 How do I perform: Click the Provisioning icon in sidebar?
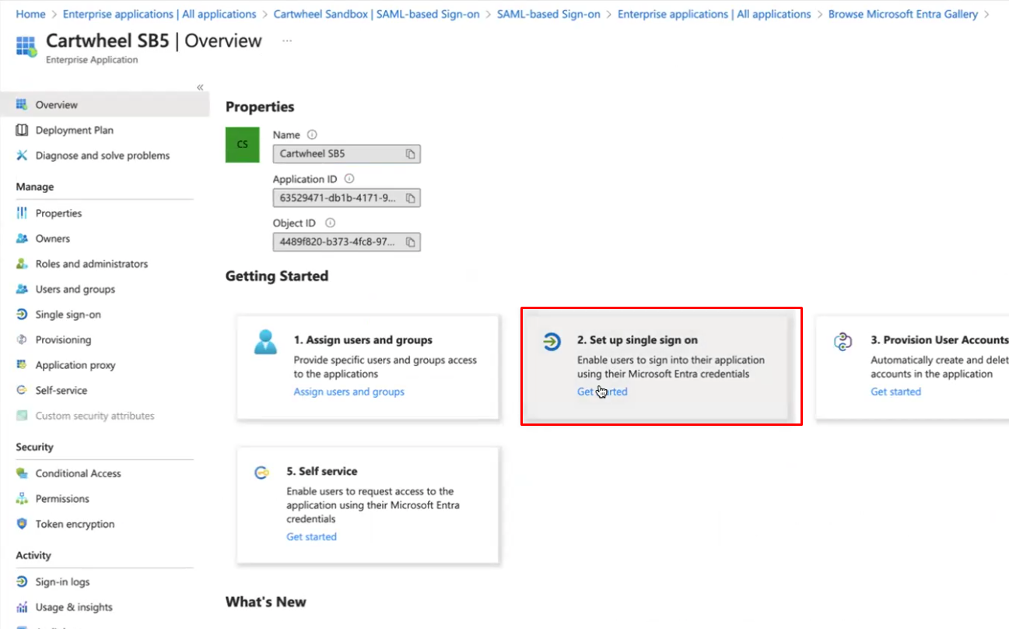coord(22,340)
